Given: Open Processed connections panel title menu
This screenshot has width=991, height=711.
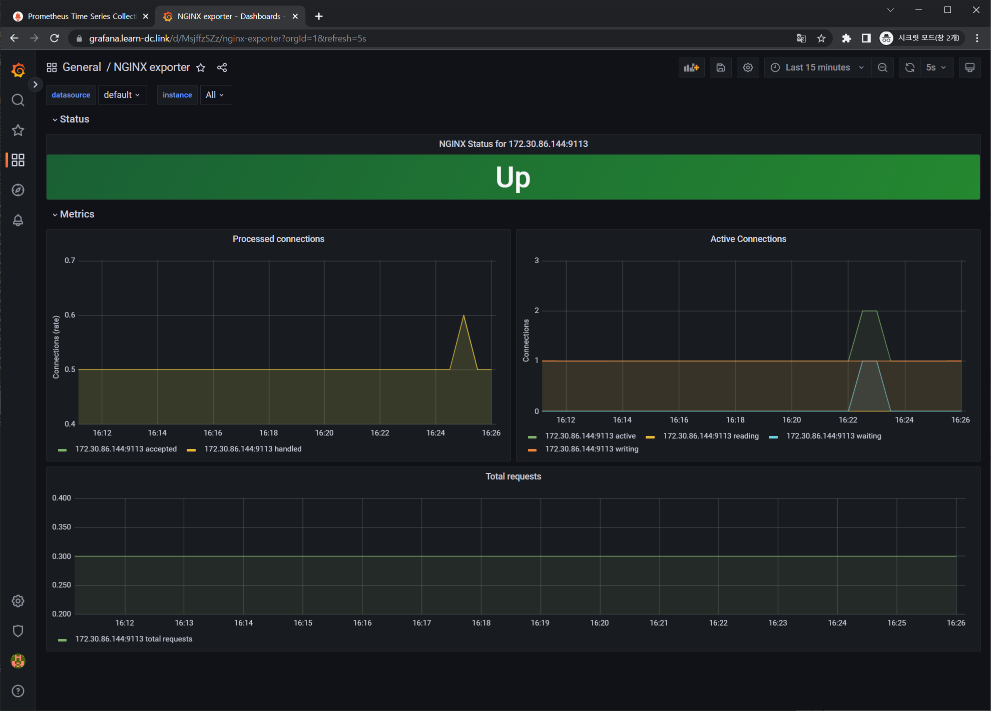Looking at the screenshot, I should click(278, 239).
